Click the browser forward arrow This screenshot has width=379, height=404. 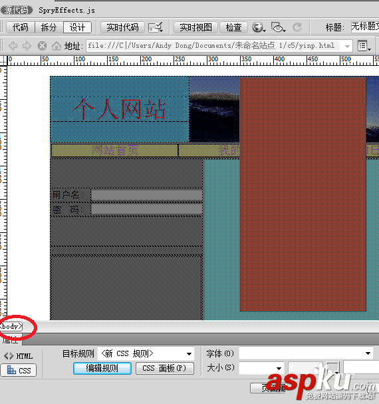point(27,46)
